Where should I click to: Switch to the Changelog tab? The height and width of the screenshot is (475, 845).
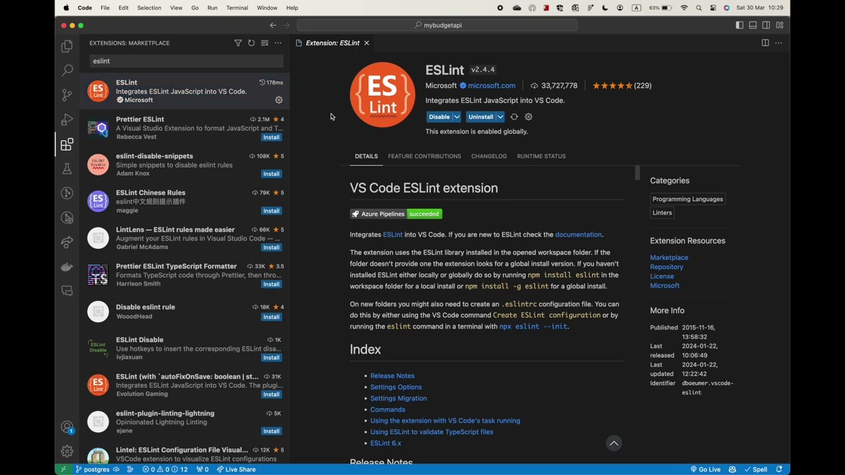[x=489, y=156]
